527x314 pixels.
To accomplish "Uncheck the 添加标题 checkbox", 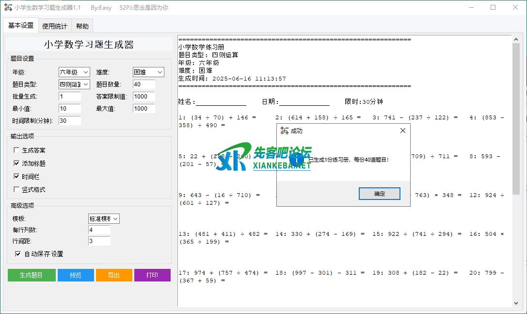I will coord(17,164).
